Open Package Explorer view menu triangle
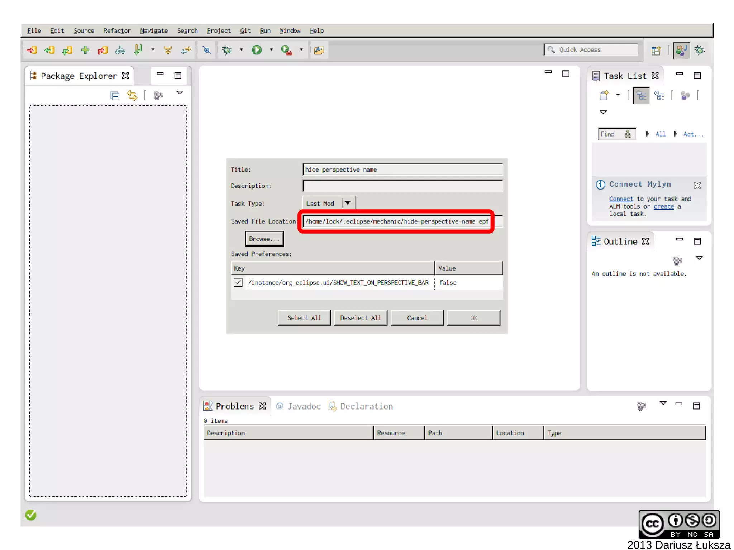Viewport: 734px width, 550px height. (180, 93)
